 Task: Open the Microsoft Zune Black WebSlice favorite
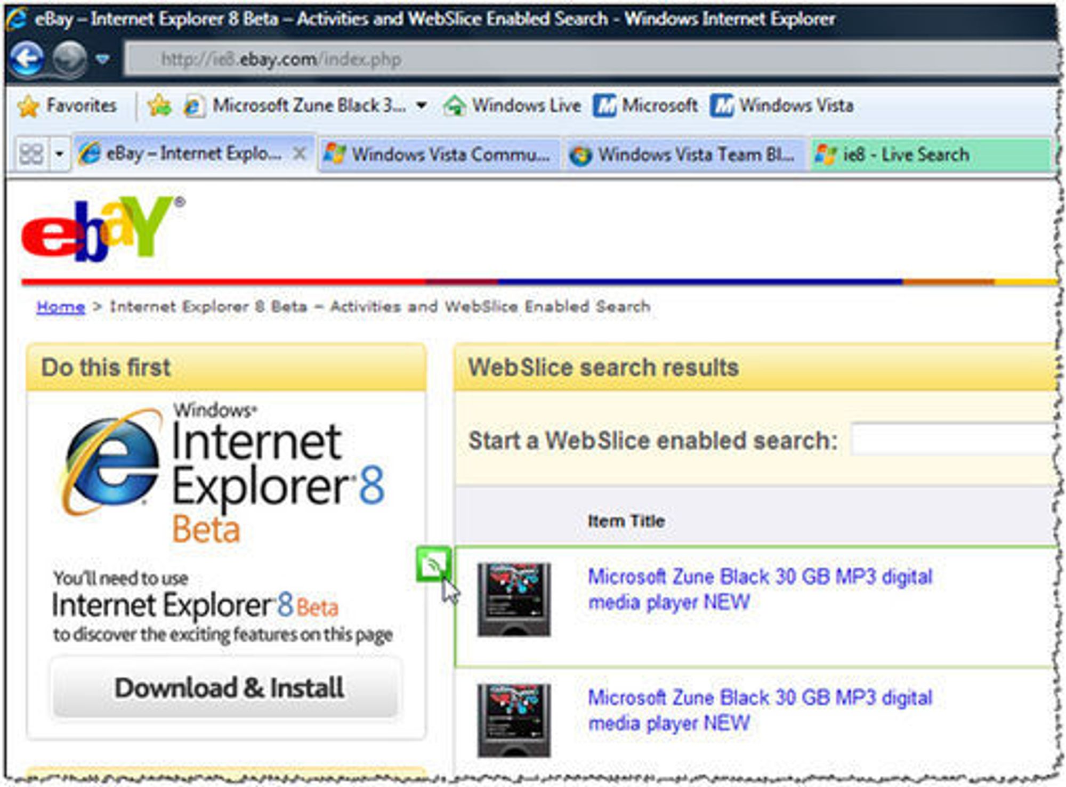295,106
